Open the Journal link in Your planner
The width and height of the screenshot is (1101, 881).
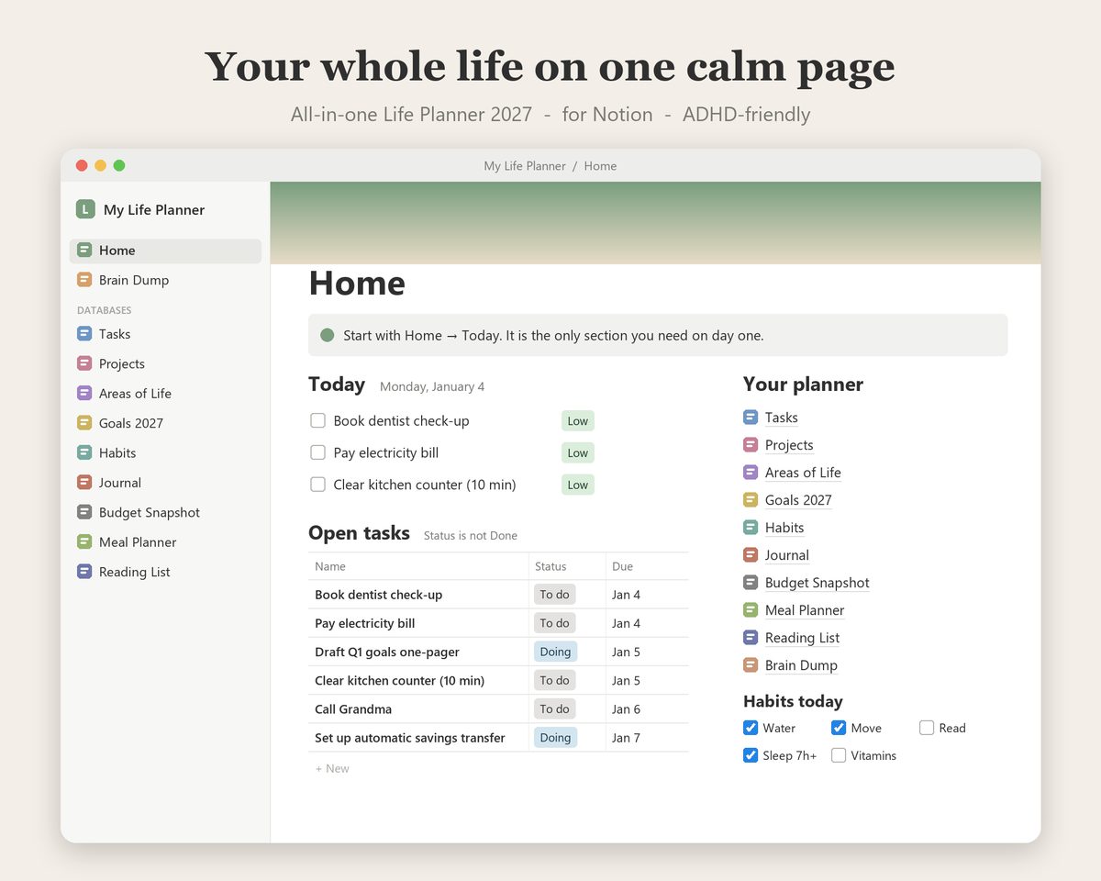787,555
